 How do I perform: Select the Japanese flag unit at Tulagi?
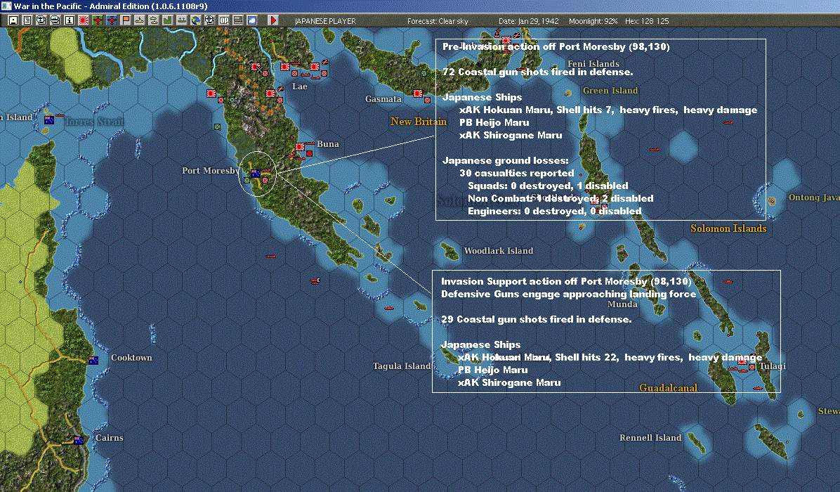pyautogui.click(x=742, y=362)
